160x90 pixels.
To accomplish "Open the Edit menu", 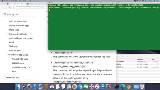I will [x=16, y=1].
